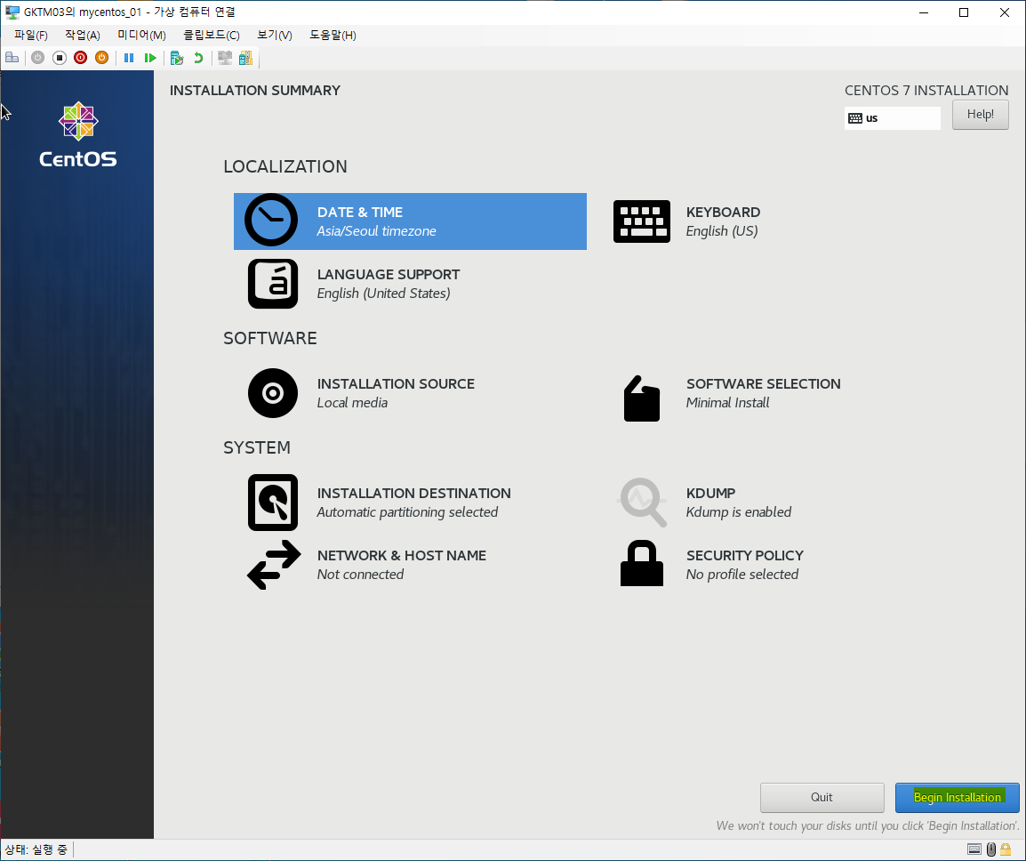Open the 작업(A) menu
1026x861 pixels.
point(83,36)
